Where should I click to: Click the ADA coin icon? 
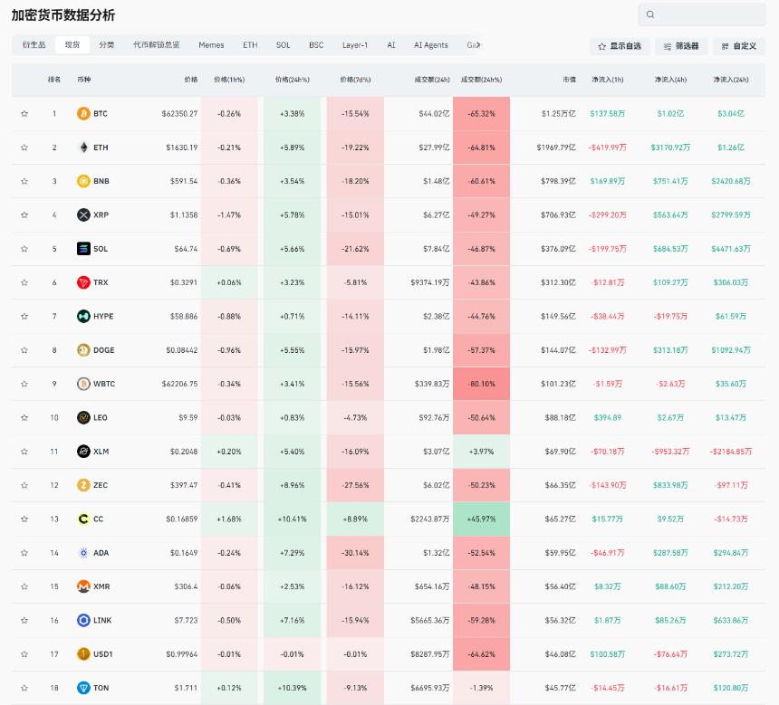(x=83, y=553)
